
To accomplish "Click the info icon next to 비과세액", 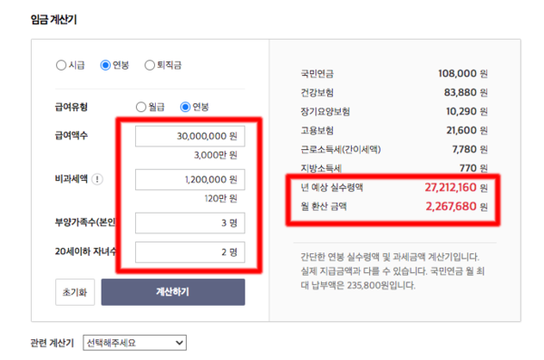I will [97, 179].
